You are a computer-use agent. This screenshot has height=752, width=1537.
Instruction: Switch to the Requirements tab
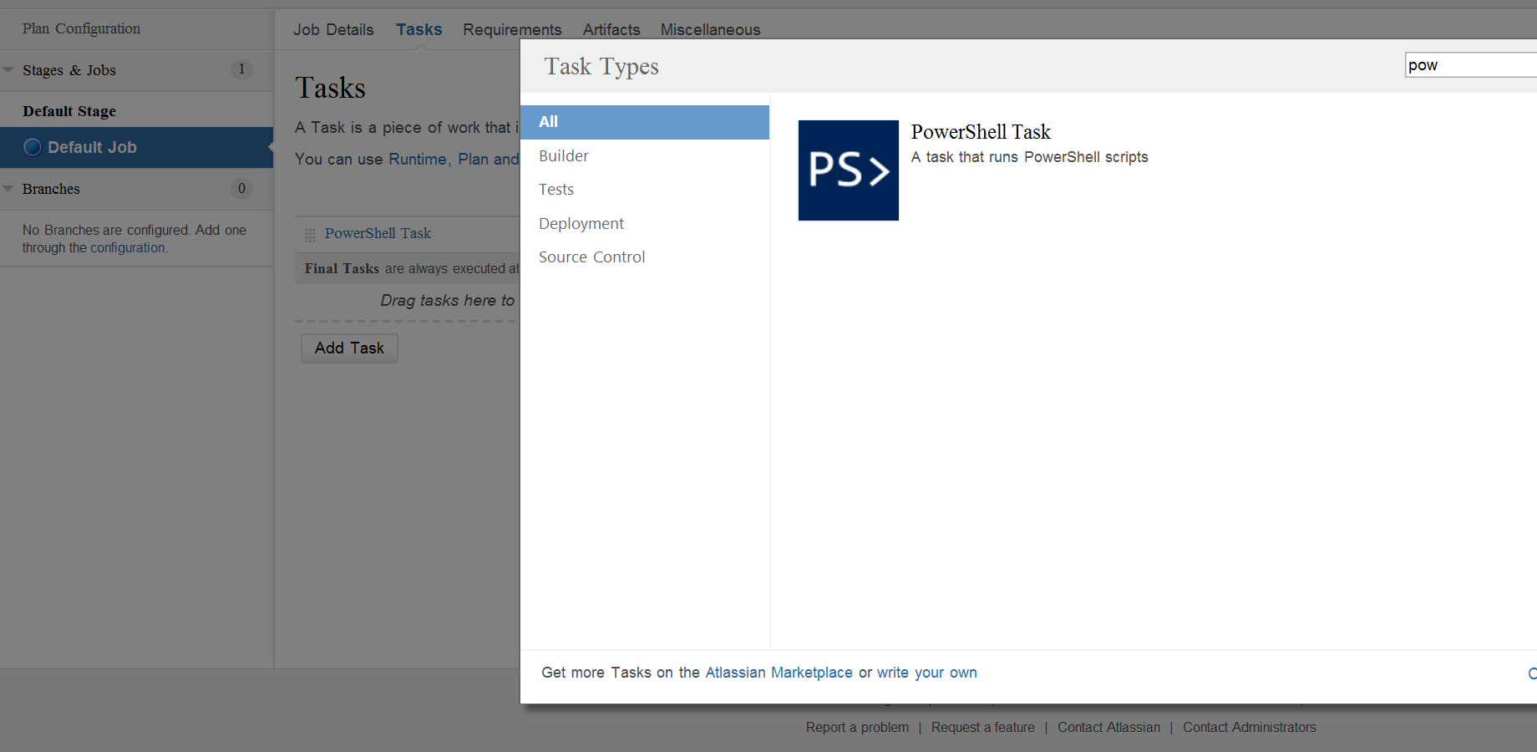512,29
